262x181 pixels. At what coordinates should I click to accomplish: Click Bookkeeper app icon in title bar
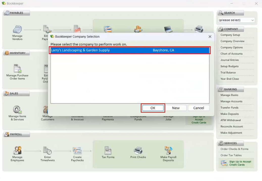(x=4, y=3)
